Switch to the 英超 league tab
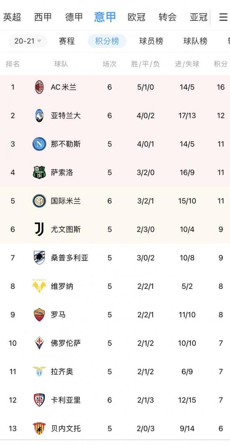The height and width of the screenshot is (445, 230). (x=12, y=17)
